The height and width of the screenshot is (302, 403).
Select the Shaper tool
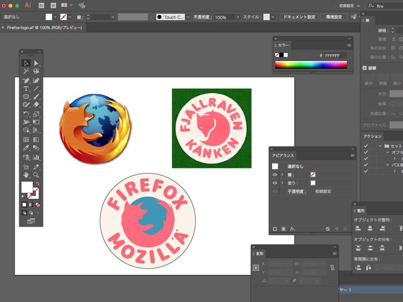(x=26, y=104)
